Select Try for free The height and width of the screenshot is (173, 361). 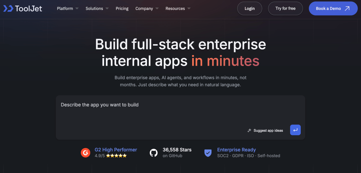285,8
